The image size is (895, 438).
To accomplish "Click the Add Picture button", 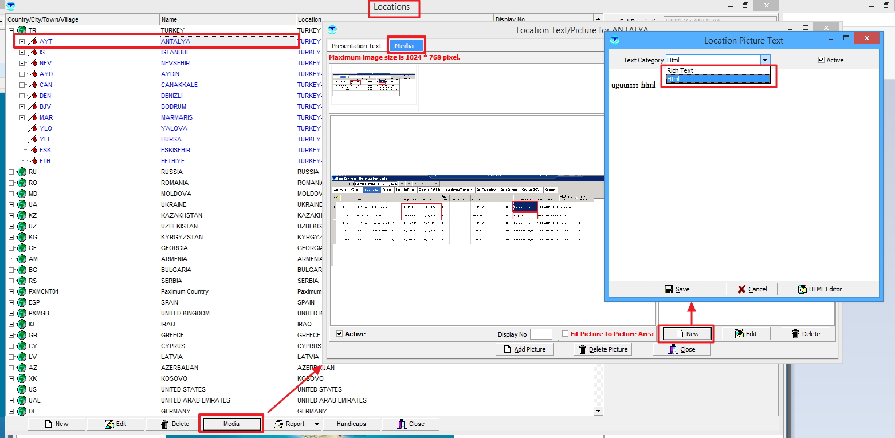I will [524, 349].
